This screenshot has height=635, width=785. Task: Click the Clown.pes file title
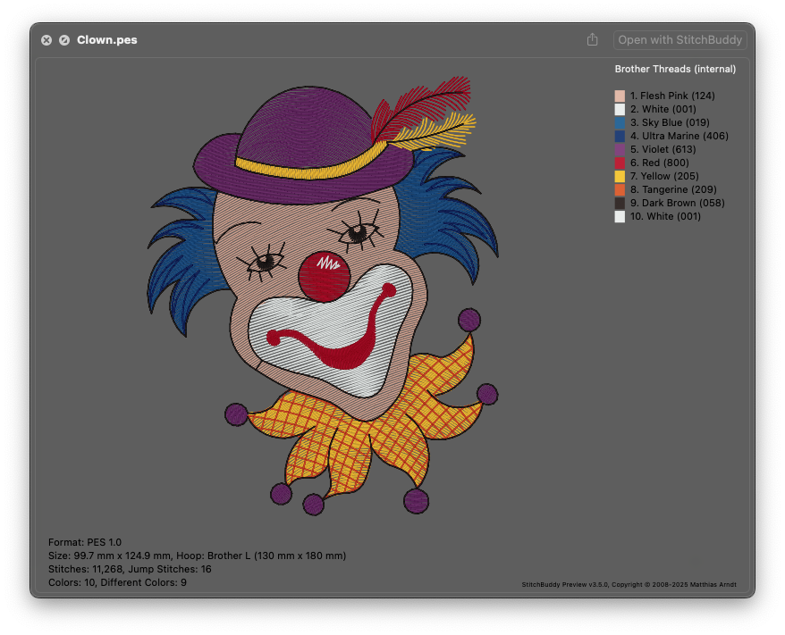click(106, 40)
